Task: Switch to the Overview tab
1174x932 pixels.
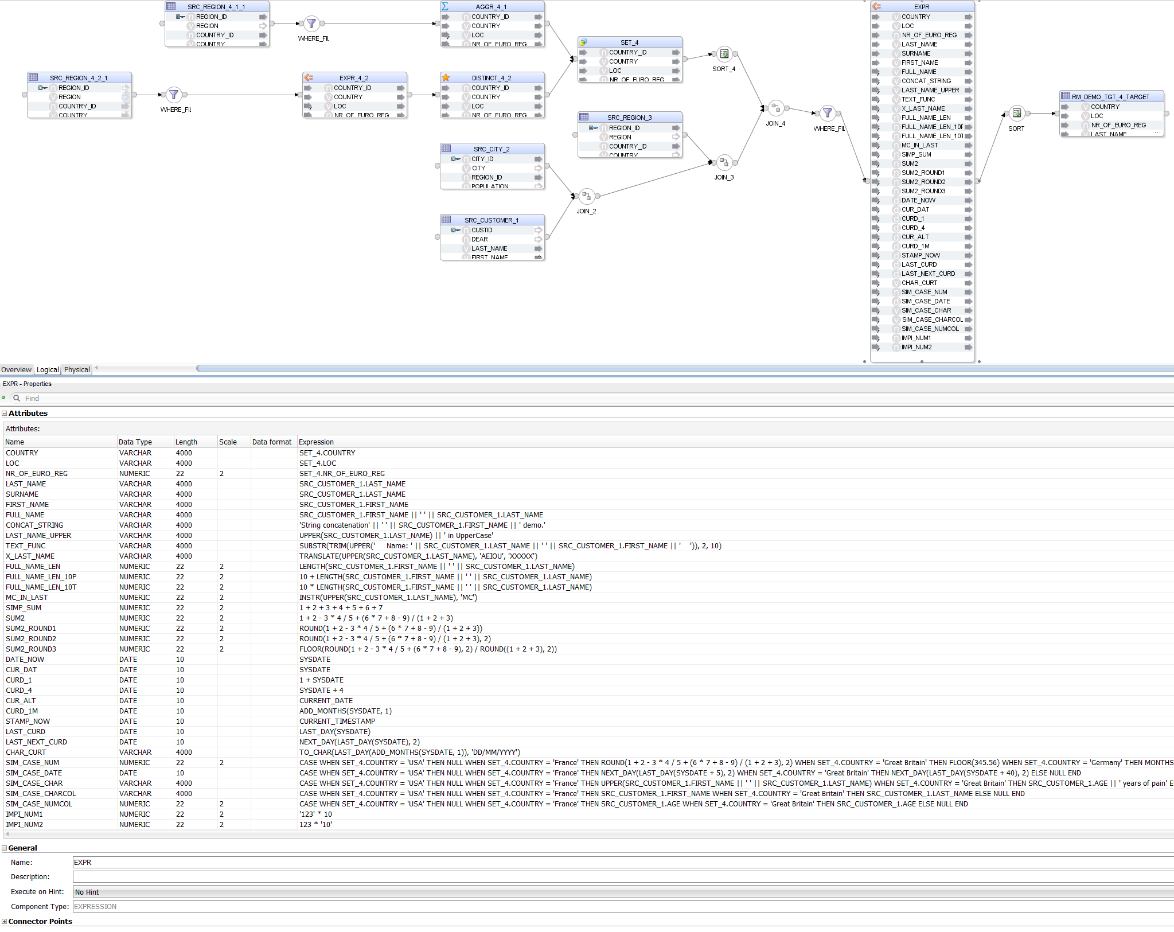Action: click(x=16, y=370)
